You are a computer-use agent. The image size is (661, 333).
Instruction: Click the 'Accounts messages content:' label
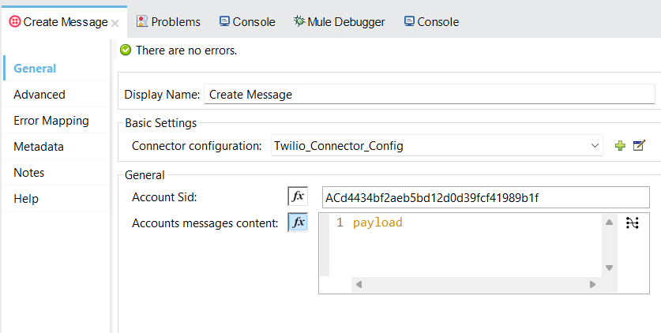coord(205,223)
